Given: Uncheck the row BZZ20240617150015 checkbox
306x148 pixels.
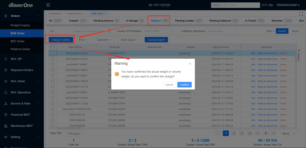Looking at the screenshot, I should (x=53, y=53).
